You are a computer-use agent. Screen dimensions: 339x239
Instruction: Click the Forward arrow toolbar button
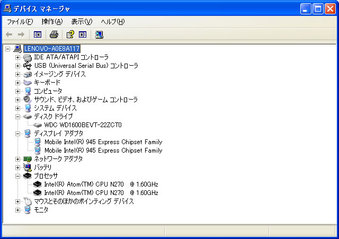click(x=21, y=34)
